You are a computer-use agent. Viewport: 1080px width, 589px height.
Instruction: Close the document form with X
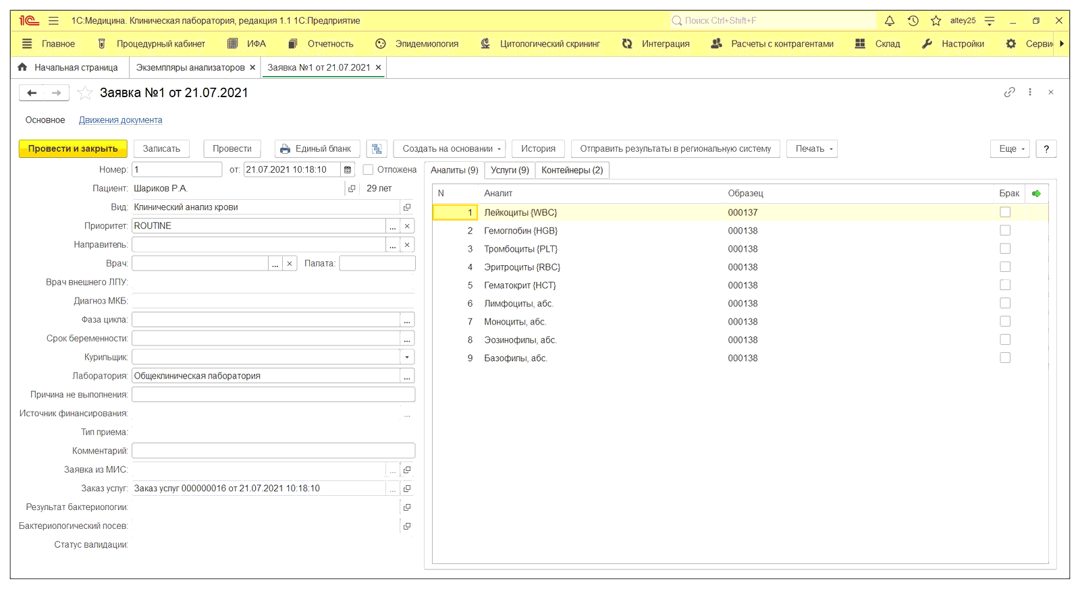pyautogui.click(x=1051, y=92)
